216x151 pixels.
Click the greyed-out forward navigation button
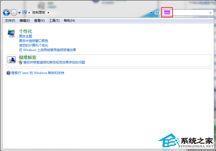click(14, 13)
